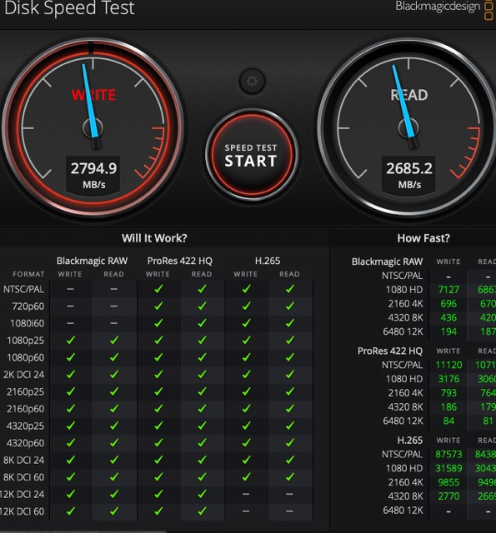Select the 696 write value under Blackmagic RAW
The height and width of the screenshot is (533, 496).
pos(448,303)
